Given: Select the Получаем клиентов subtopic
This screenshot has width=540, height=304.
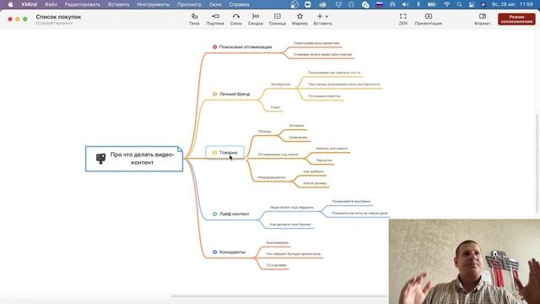Looking at the screenshot, I should pos(324,96).
